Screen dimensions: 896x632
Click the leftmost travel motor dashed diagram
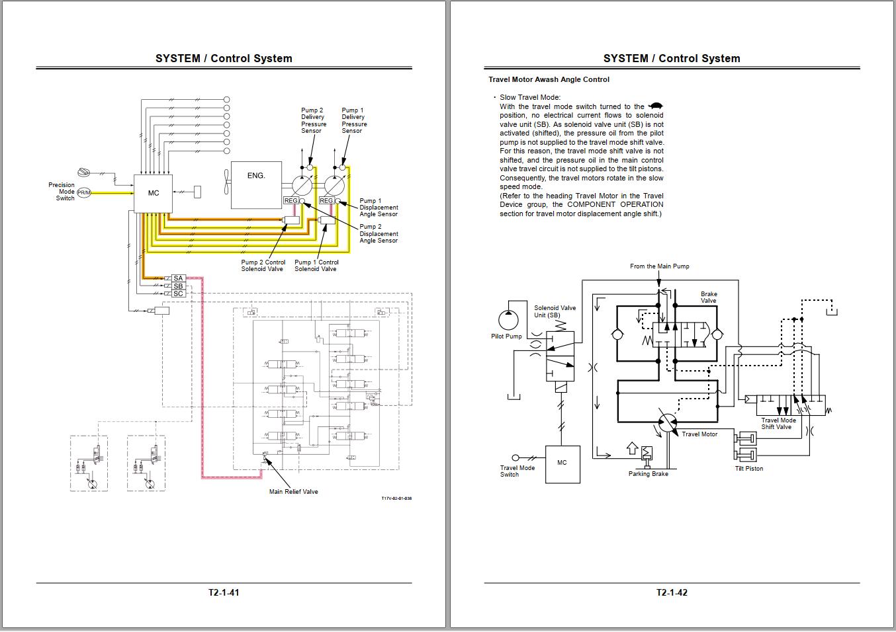click(89, 463)
